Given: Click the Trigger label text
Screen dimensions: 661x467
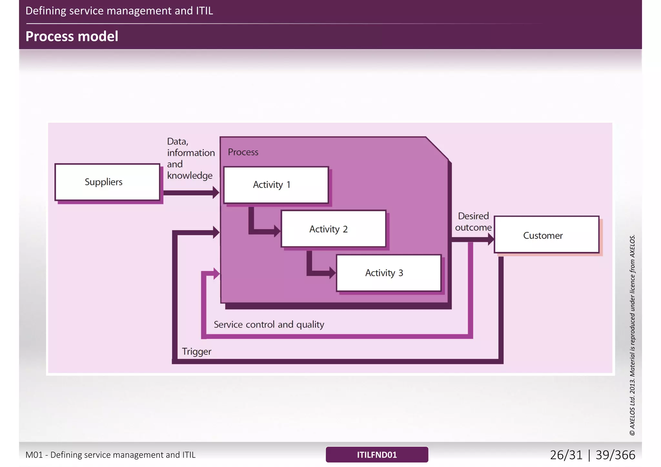Looking at the screenshot, I should coord(196,351).
